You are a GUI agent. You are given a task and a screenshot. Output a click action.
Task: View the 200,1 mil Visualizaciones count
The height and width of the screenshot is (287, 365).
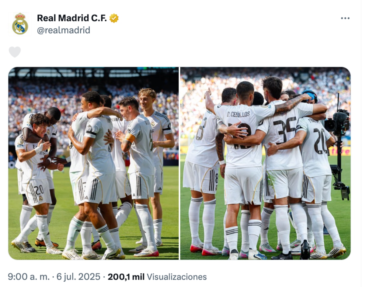point(157,277)
